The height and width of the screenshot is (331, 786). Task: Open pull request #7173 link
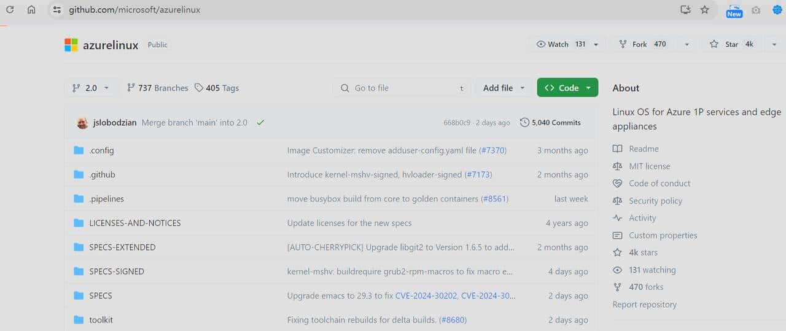point(478,174)
